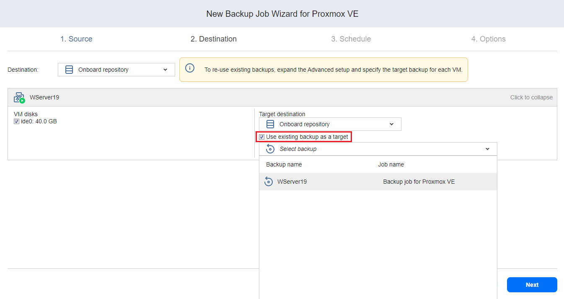
Task: Click the backup icon next to WServer19 row
Action: coord(269,182)
